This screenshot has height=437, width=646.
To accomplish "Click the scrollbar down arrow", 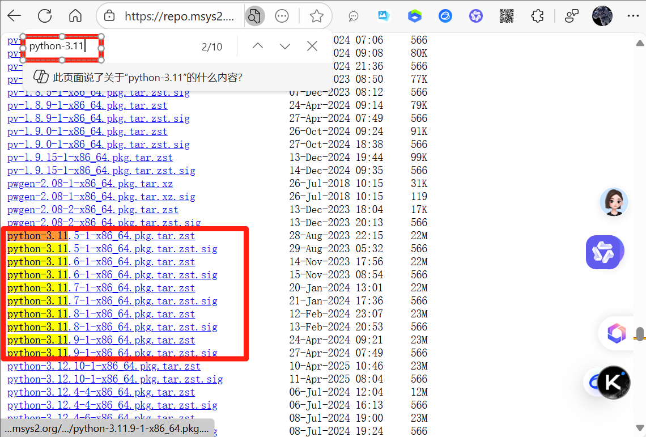I will 640,428.
